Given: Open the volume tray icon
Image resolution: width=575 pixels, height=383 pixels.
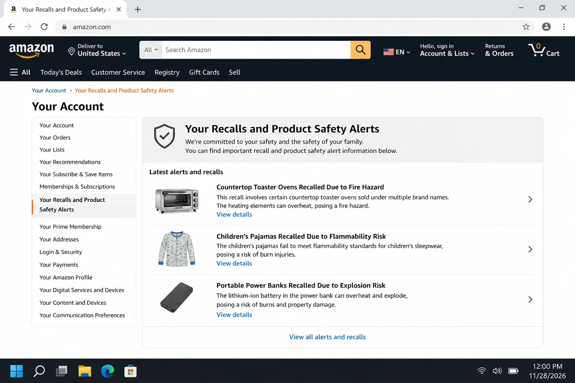Looking at the screenshot, I should (497, 371).
